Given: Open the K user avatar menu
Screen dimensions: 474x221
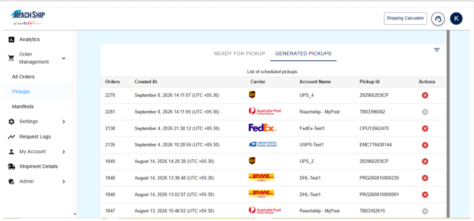Looking at the screenshot, I should pos(456,19).
